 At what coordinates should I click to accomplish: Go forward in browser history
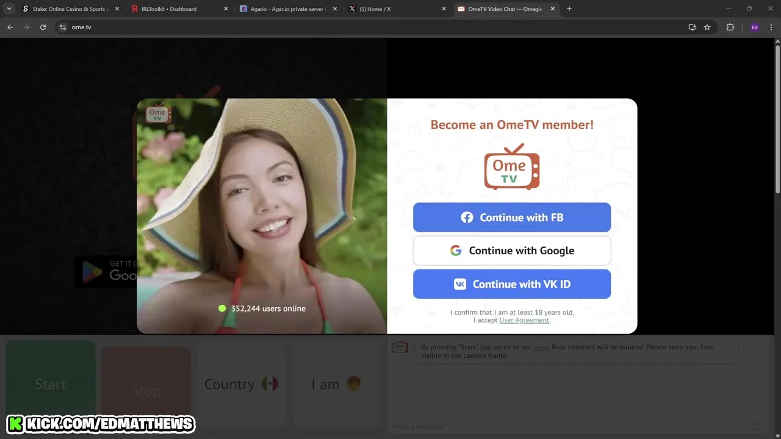click(26, 27)
